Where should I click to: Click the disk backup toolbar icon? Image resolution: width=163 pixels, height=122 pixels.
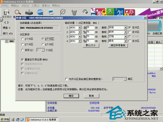[29, 12]
